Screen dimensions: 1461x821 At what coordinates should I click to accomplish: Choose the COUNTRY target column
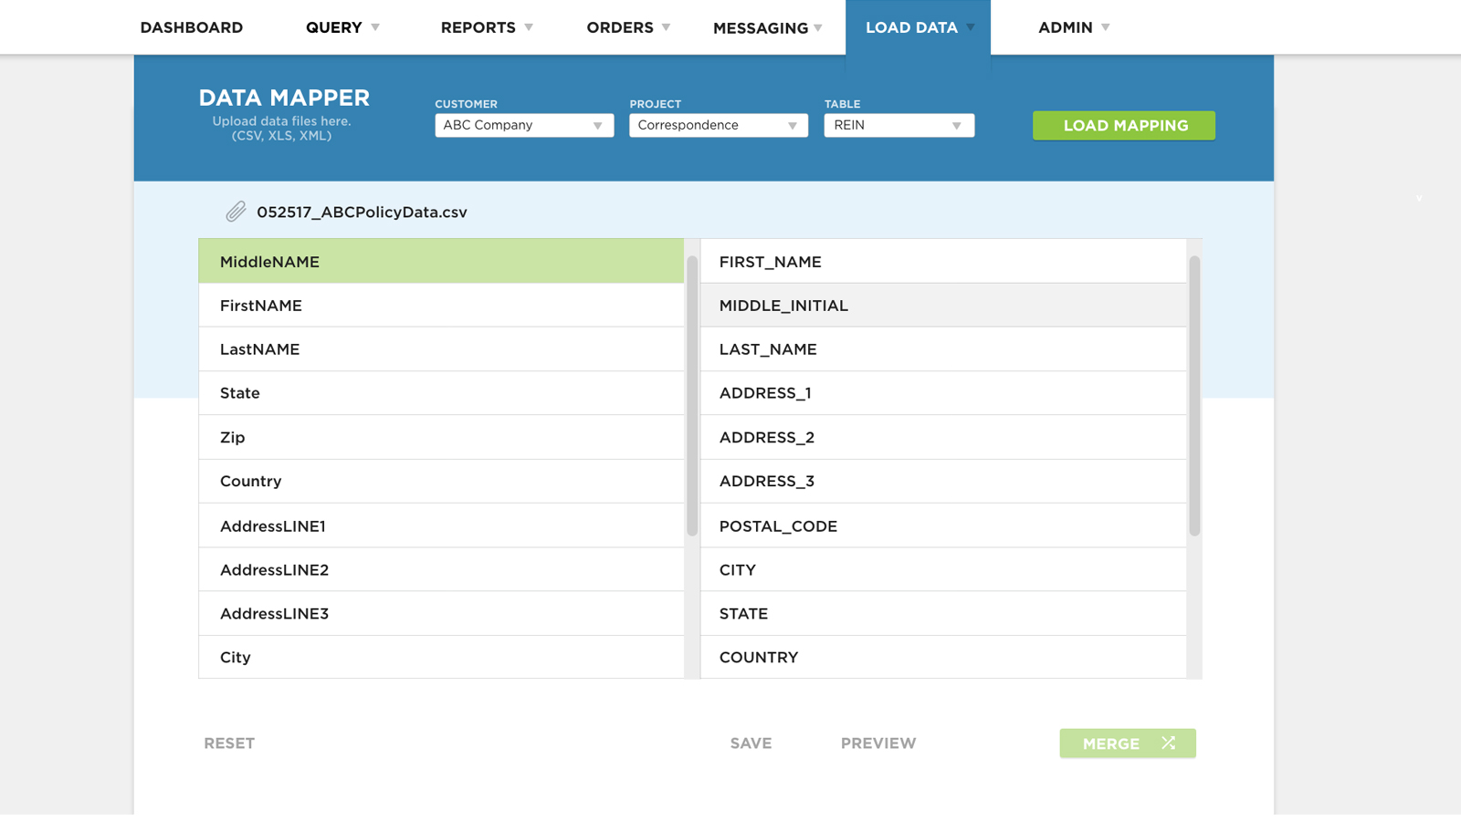(943, 657)
